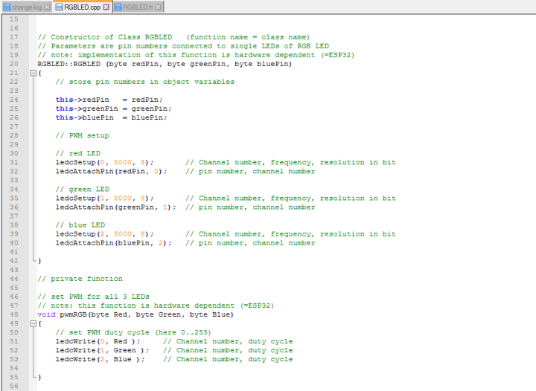
Task: Click line number 20 in the margin
Action: click(14, 64)
